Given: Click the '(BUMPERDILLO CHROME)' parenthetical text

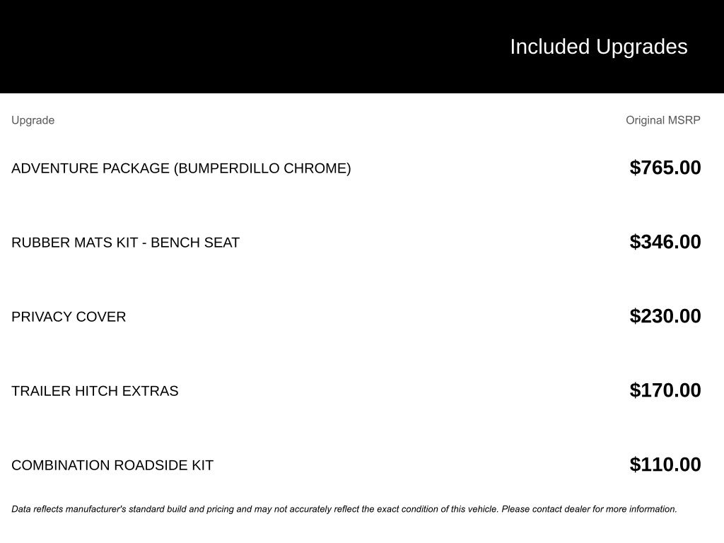Looking at the screenshot, I should (262, 168).
